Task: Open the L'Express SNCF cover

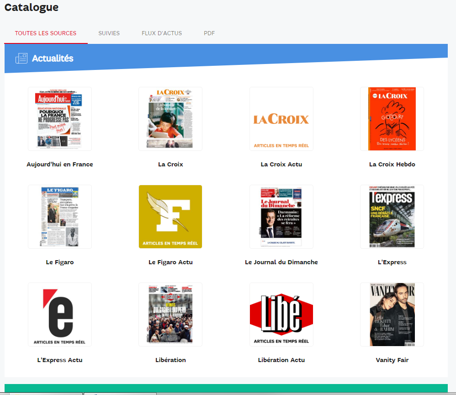Action: [x=392, y=216]
